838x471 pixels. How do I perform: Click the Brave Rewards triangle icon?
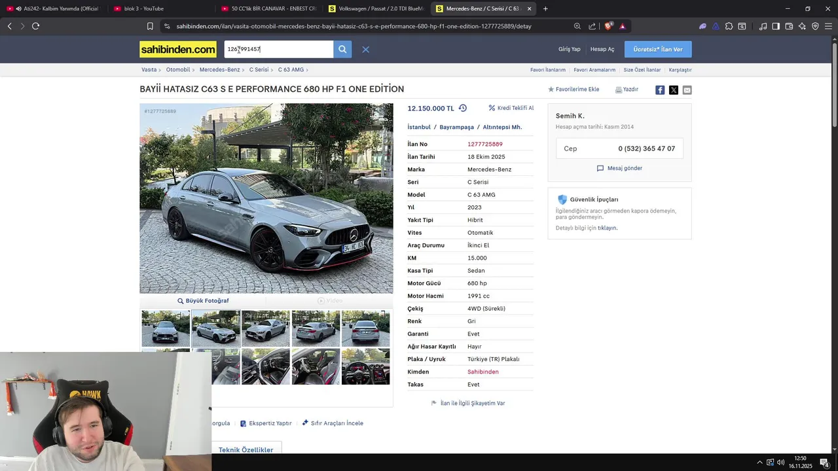tap(622, 26)
